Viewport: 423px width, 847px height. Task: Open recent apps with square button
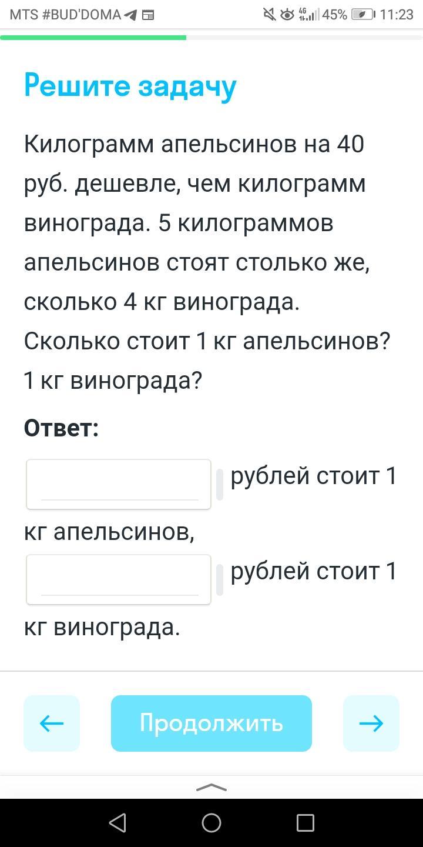coord(305,822)
